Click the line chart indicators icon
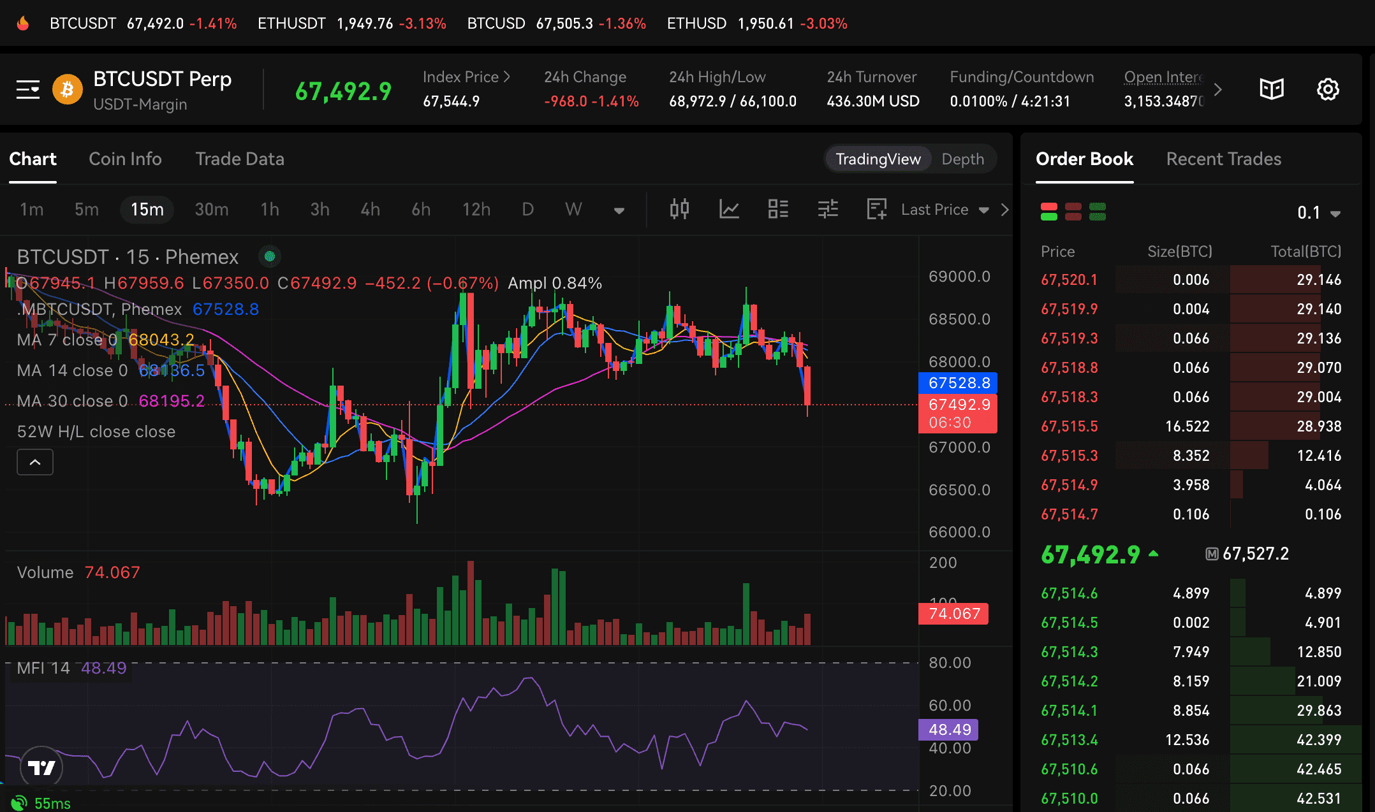Screen dimensions: 1375x812 tap(729, 209)
